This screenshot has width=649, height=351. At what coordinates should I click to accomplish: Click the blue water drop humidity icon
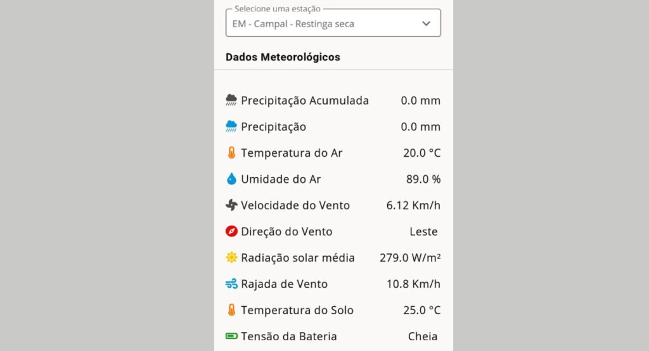point(231,179)
